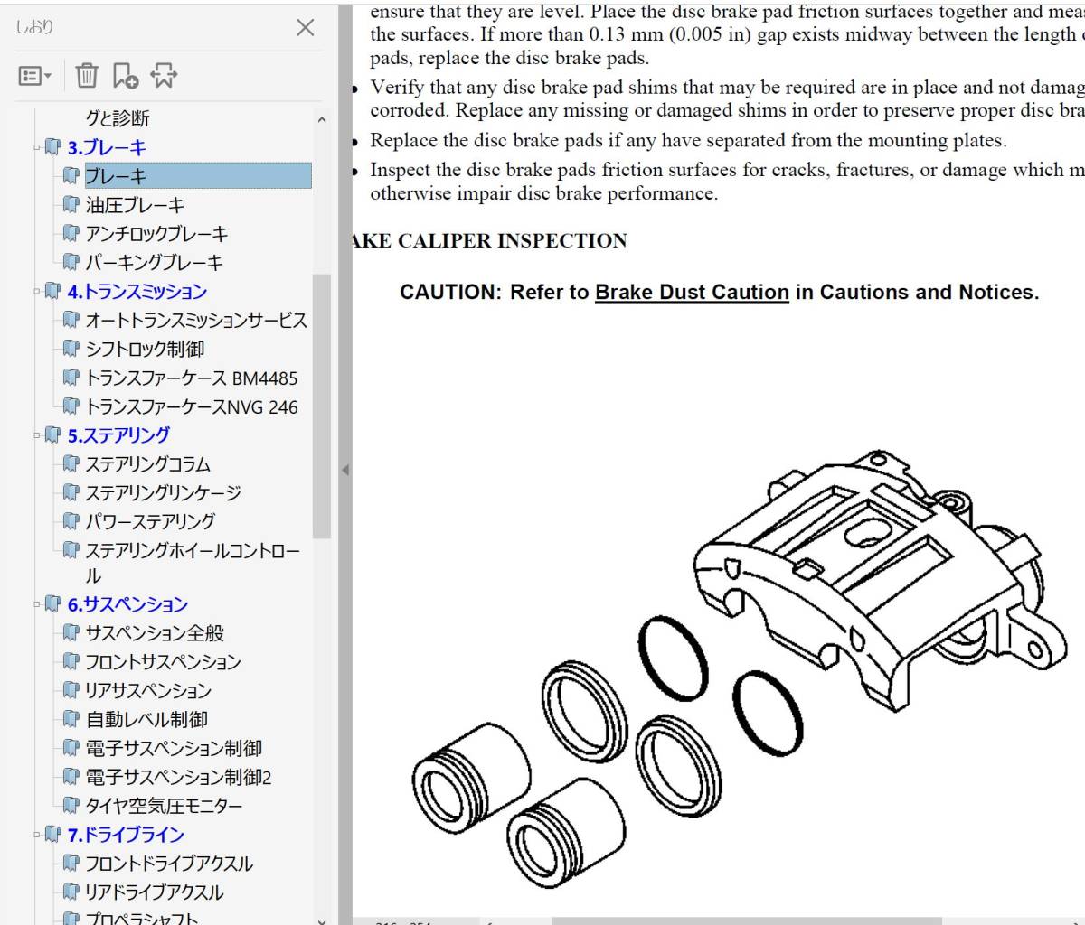The height and width of the screenshot is (925, 1085).
Task: Close the しおり bookmarks panel
Action: tap(306, 27)
